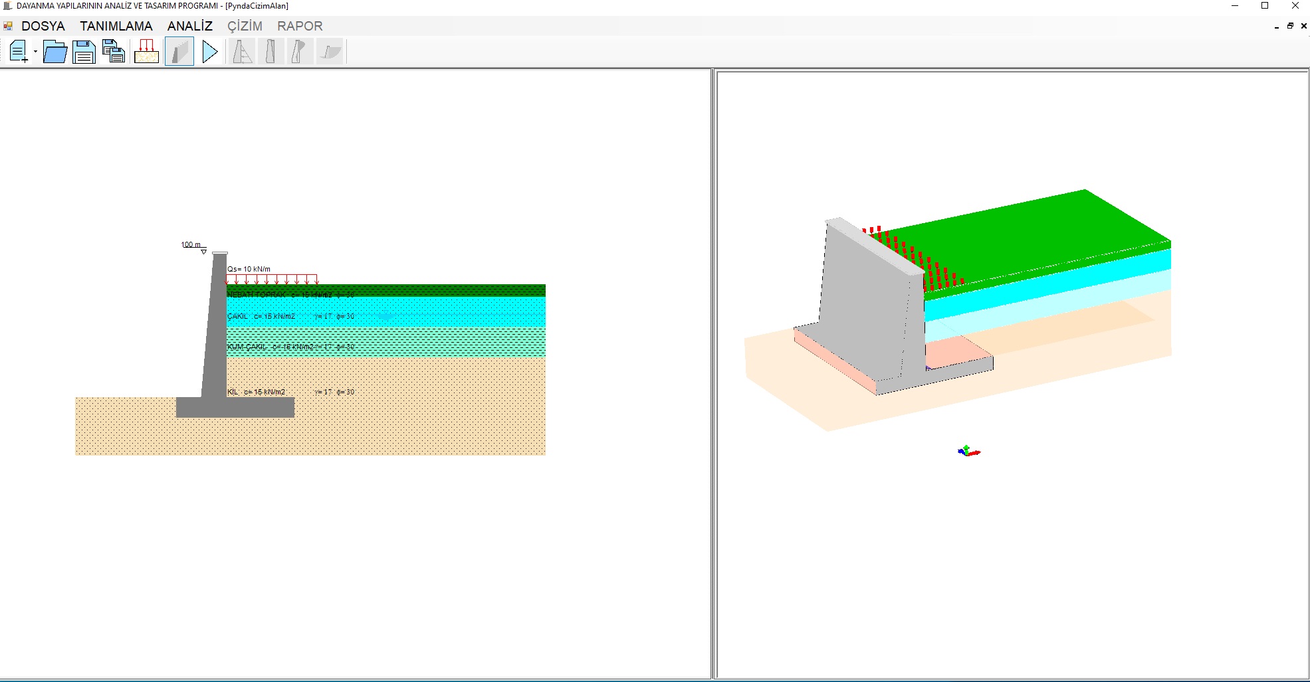Select the wall section outline icon
This screenshot has width=1310, height=682.
click(271, 52)
